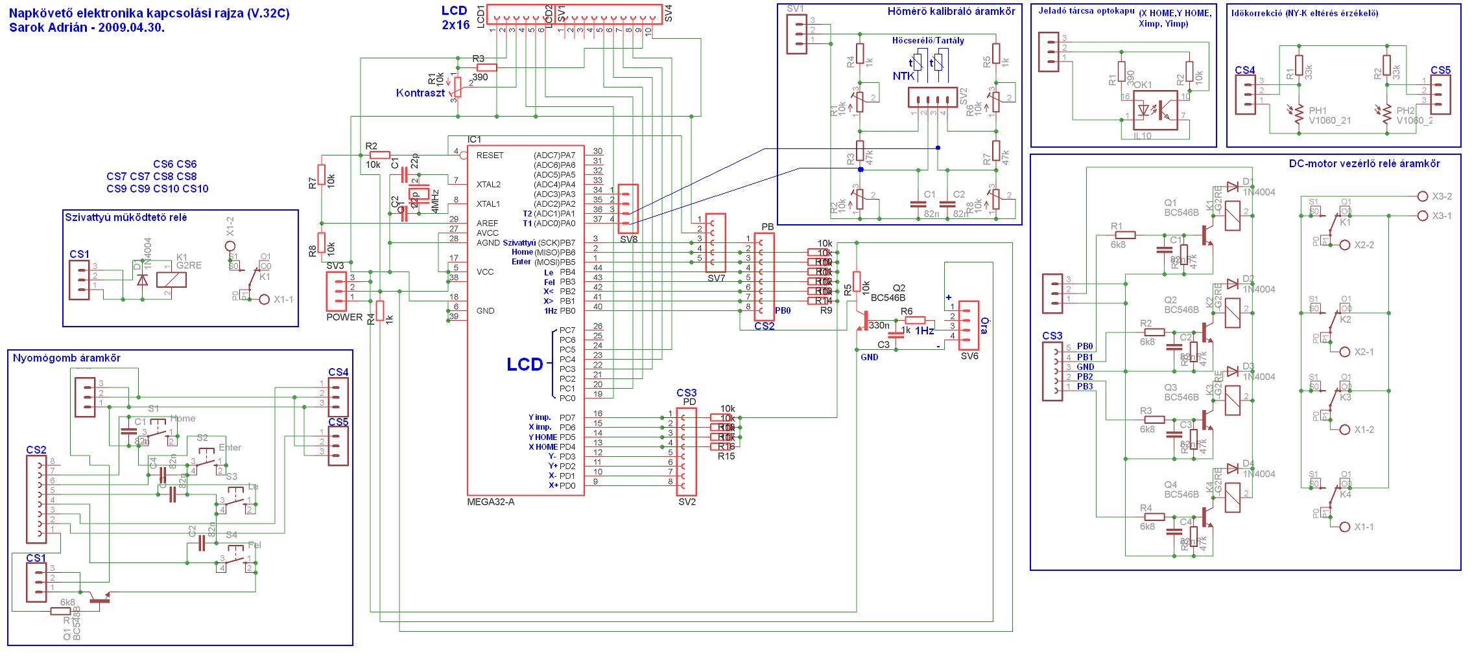Image resolution: width=1472 pixels, height=659 pixels.
Task: Click the 'XTAL1' pin label
Action: pyautogui.click(x=488, y=204)
